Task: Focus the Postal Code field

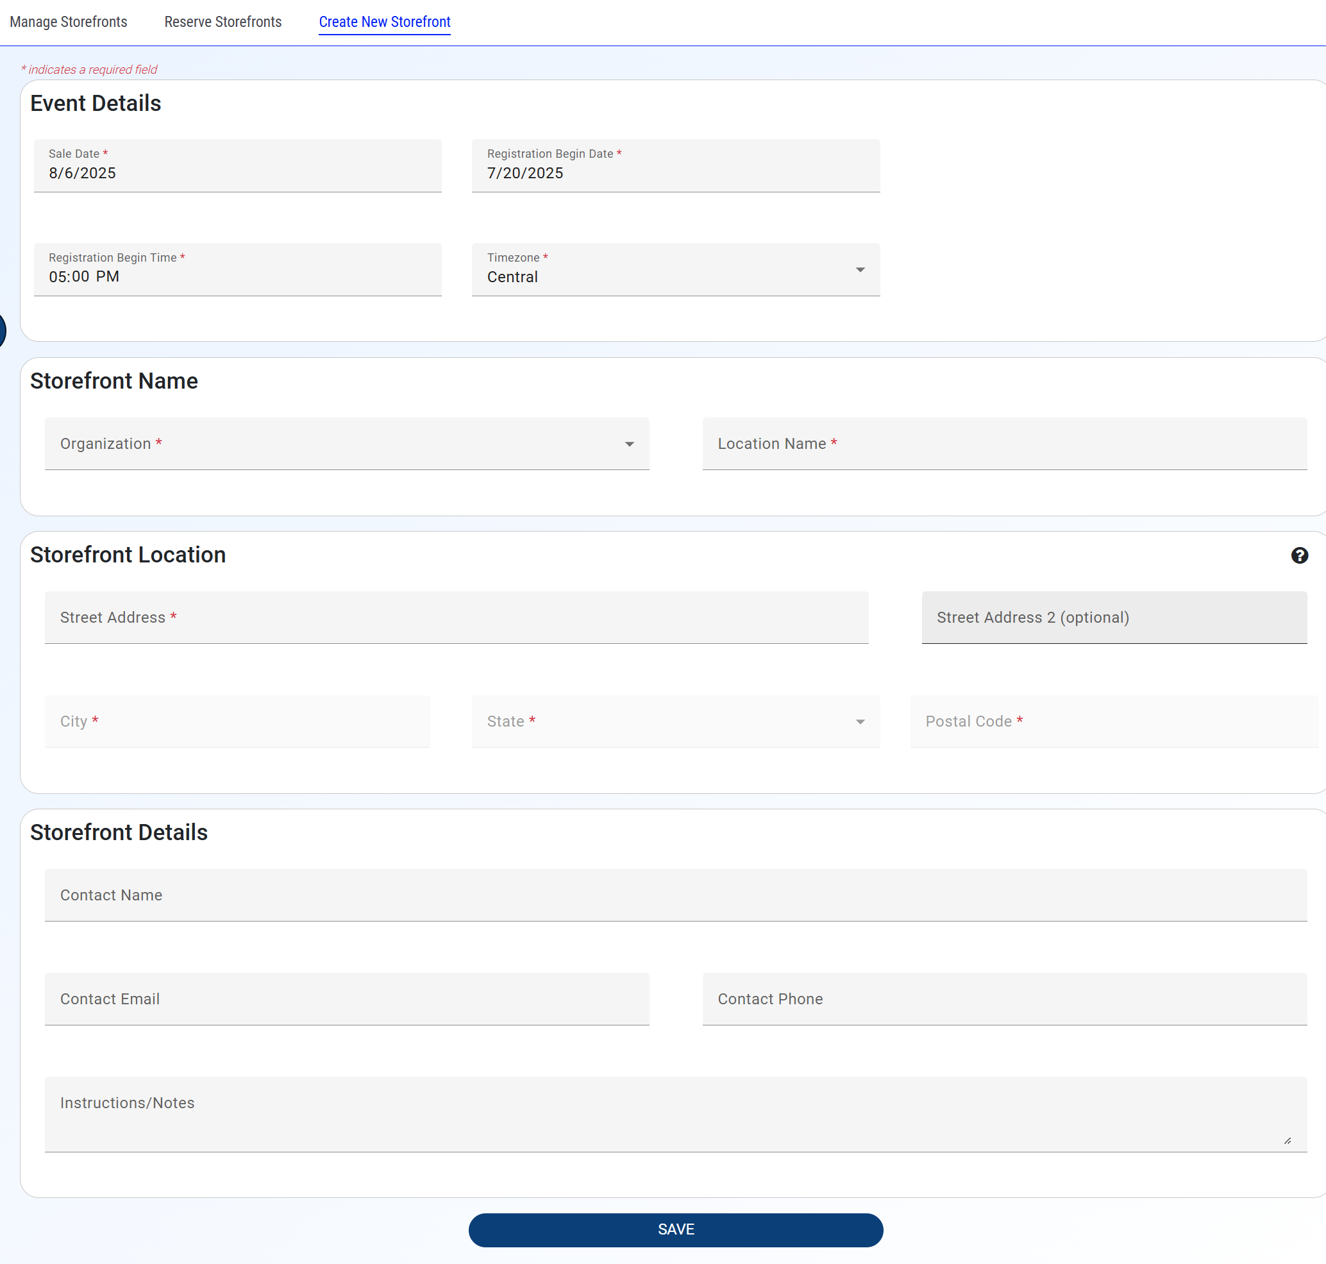Action: (x=1114, y=721)
